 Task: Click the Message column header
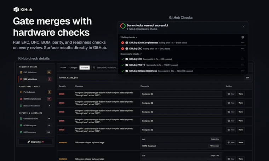click(79, 86)
